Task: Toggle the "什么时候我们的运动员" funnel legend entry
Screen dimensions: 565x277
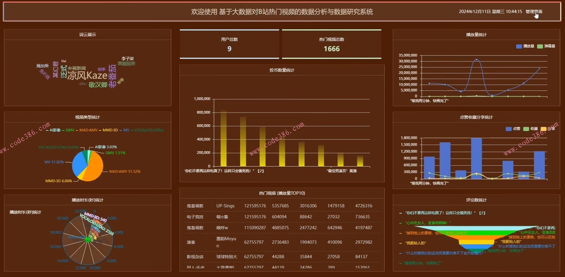Action: tap(442, 253)
